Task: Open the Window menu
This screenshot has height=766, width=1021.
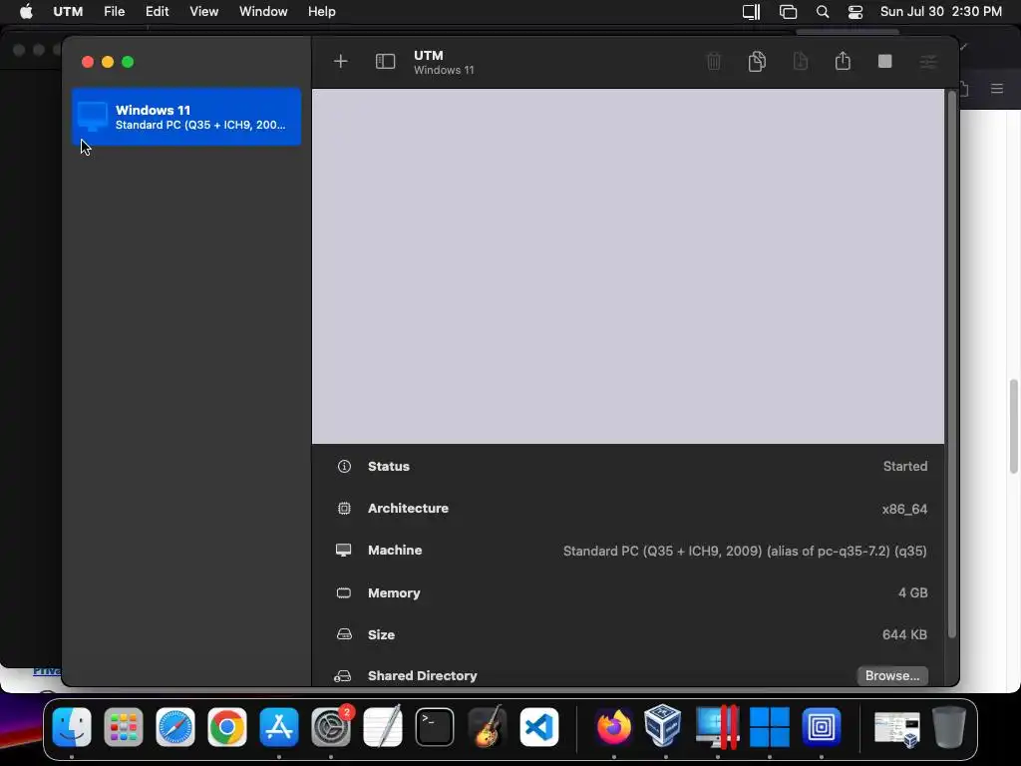Action: (263, 12)
